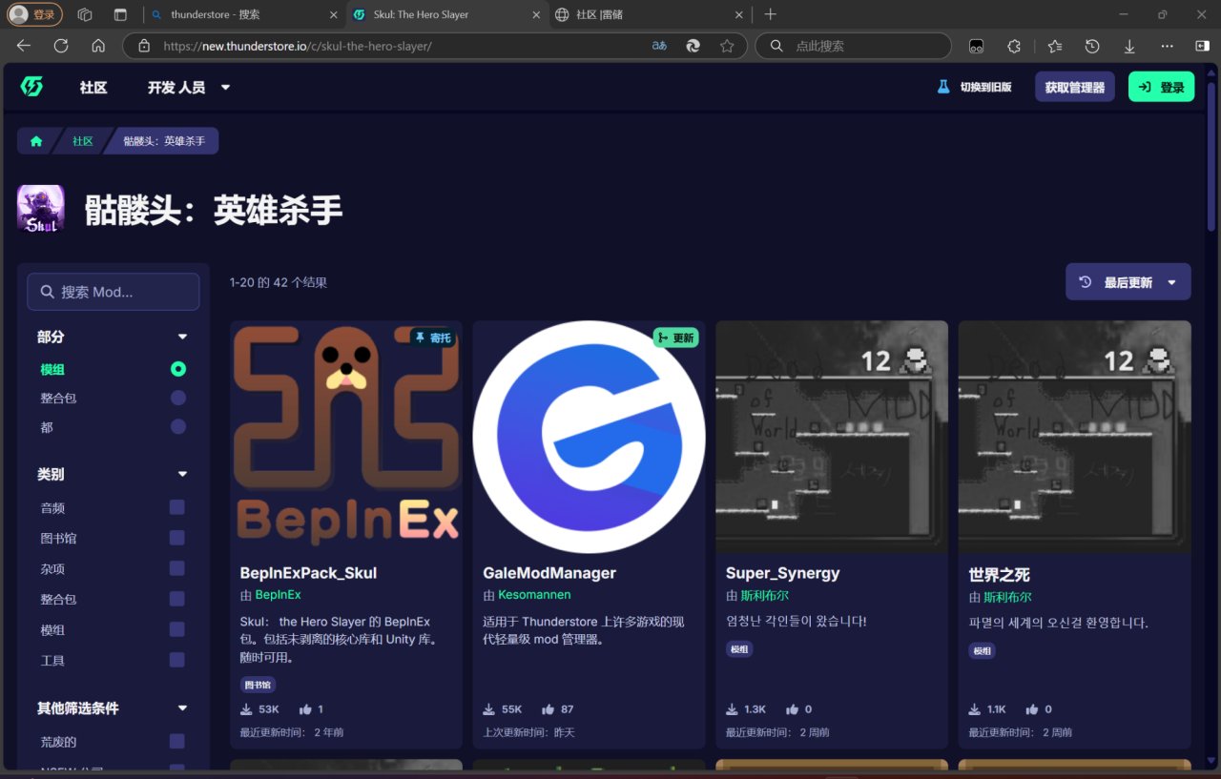Select the 整合包 radio option under 部分
Image resolution: width=1221 pixels, height=779 pixels.
coord(177,398)
